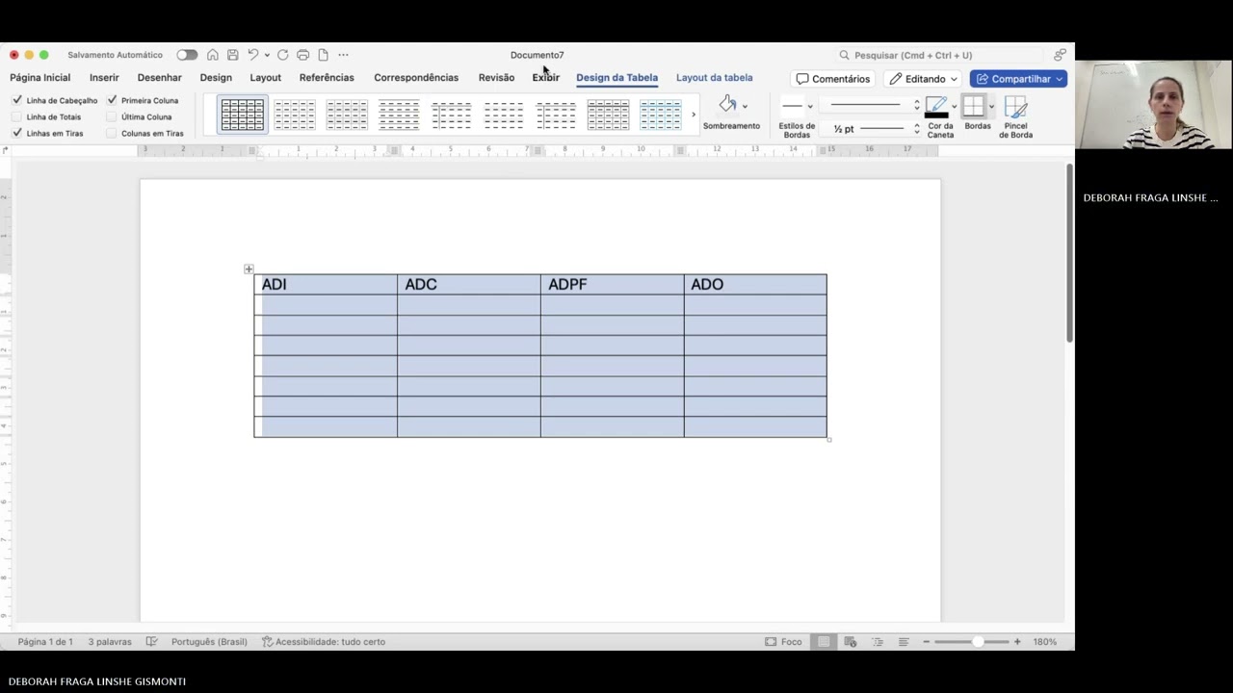Viewport: 1233px width, 693px height.
Task: Switch to print layout view icon
Action: pyautogui.click(x=823, y=642)
